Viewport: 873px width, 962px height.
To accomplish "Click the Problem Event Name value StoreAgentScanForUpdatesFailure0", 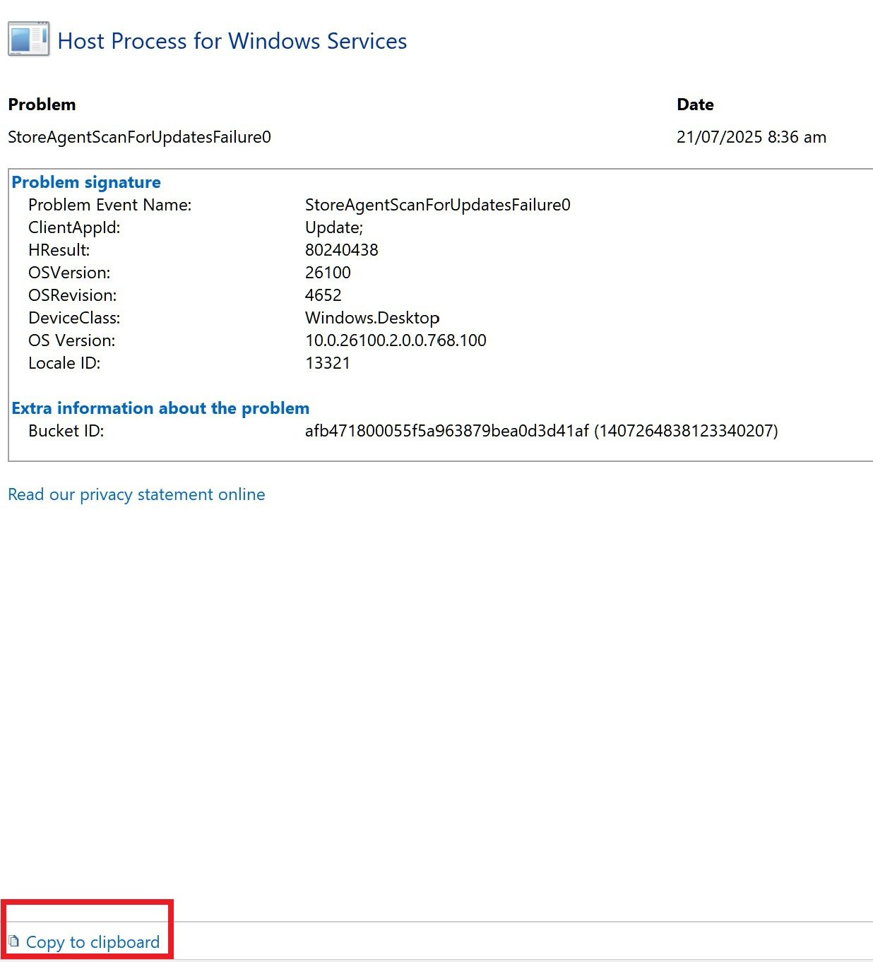I will point(438,205).
